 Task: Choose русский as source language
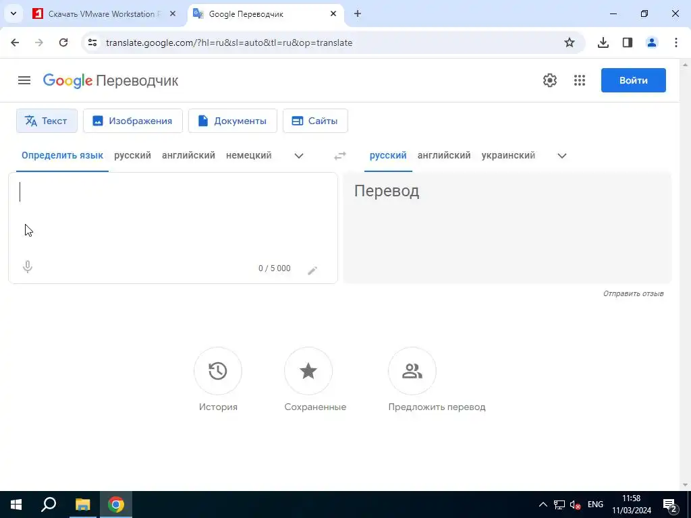[133, 156]
